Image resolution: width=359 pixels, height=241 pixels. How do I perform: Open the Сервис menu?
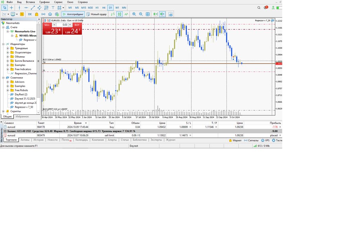point(58,2)
